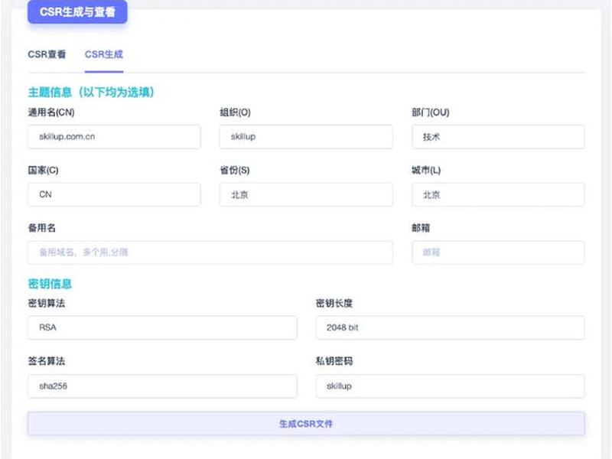
Task: Click the 城市(L) label
Action: point(426,170)
